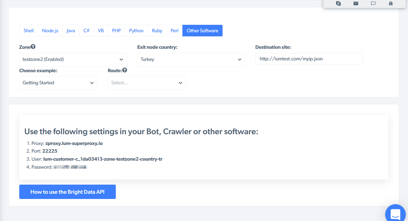Viewport: 408px width, 221px height.
Task: Open the live chat bubble widget
Action: pyautogui.click(x=395, y=214)
